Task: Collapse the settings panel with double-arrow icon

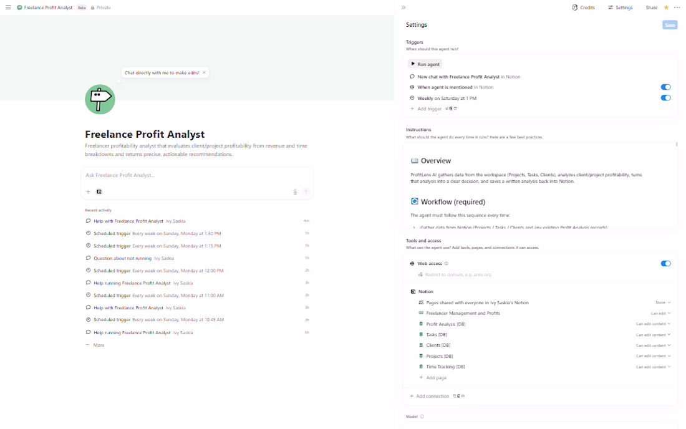Action: 403,7
